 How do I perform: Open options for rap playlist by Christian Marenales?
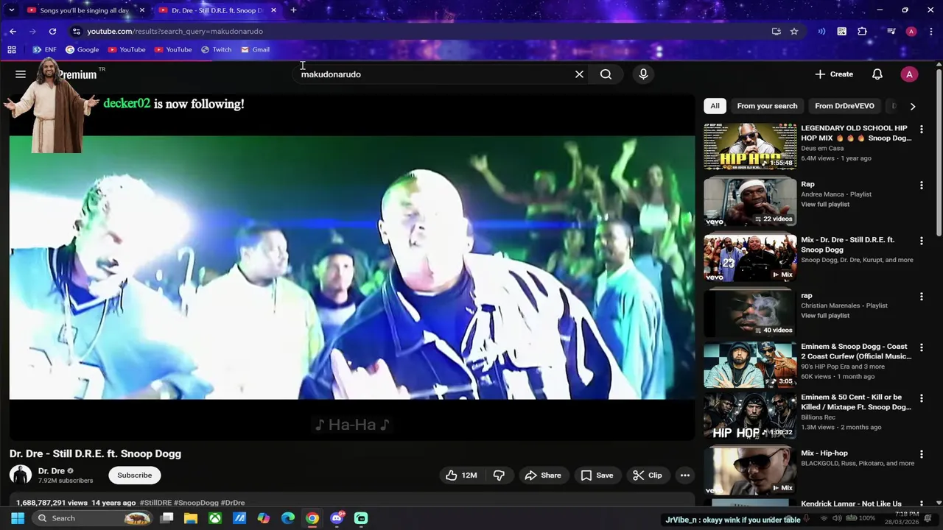click(921, 296)
